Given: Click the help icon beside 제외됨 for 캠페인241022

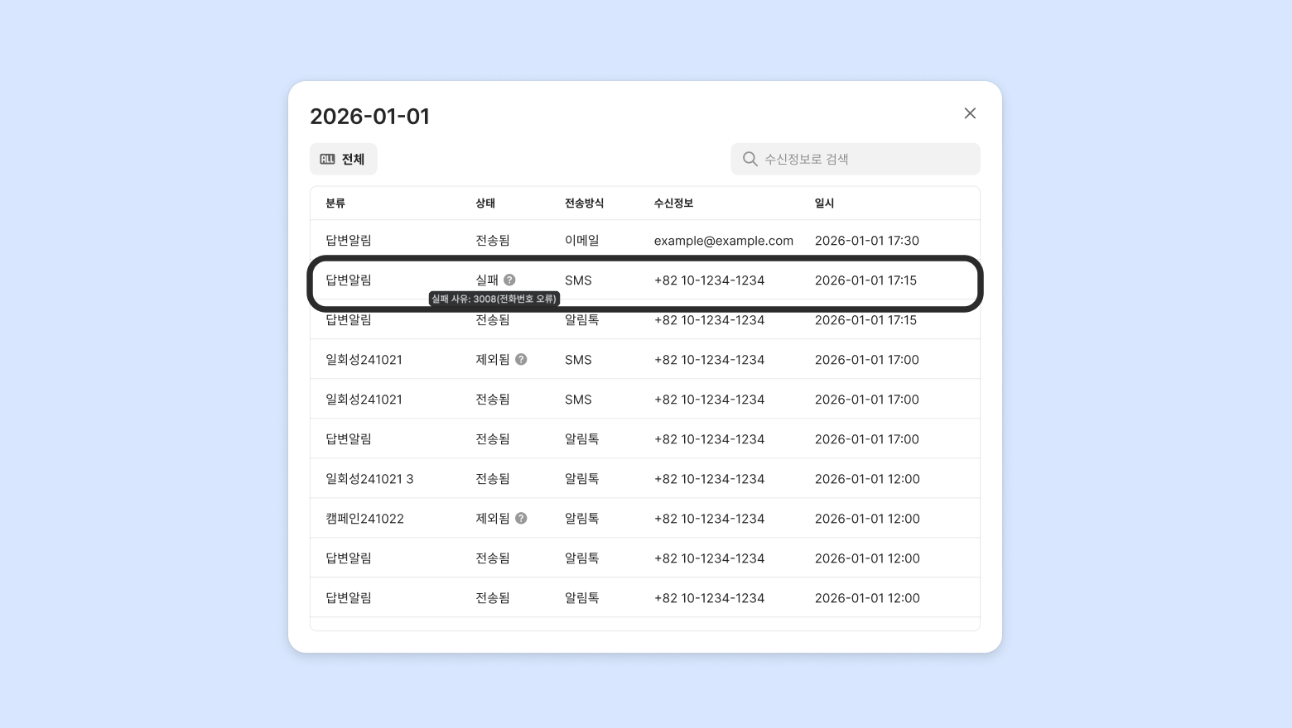Looking at the screenshot, I should tap(521, 519).
